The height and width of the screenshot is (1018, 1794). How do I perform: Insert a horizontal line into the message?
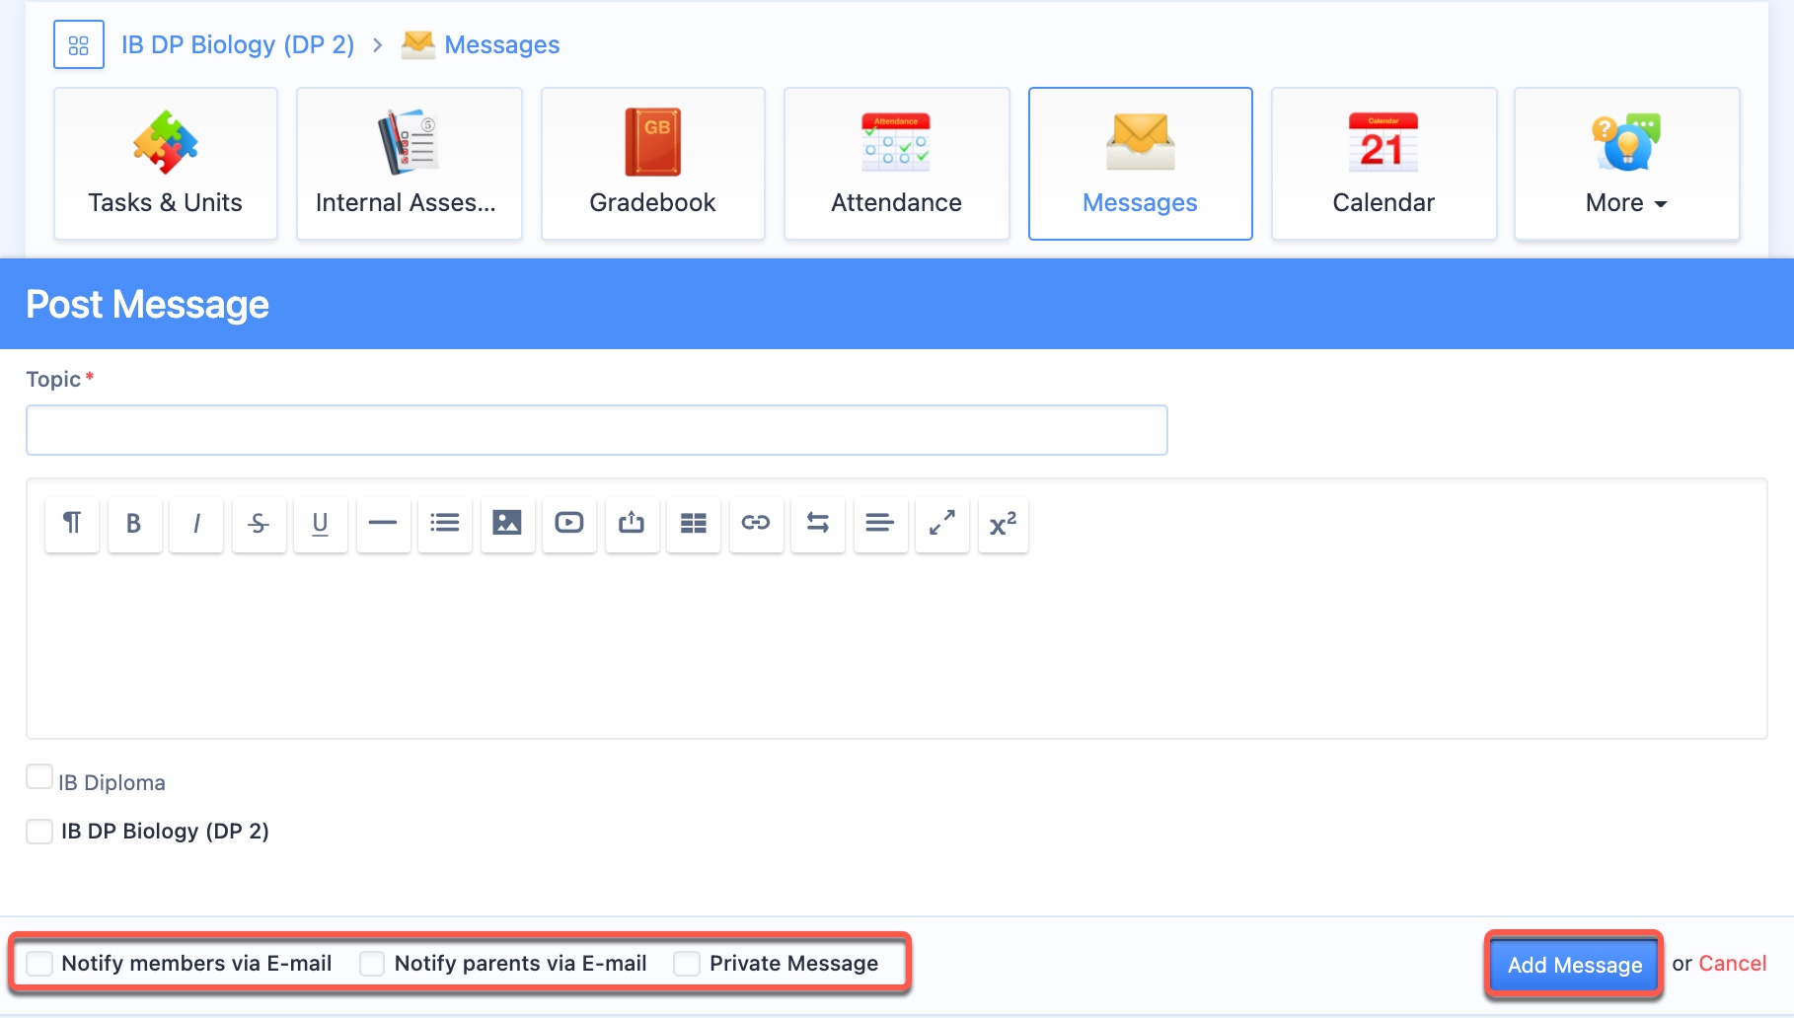click(x=383, y=525)
